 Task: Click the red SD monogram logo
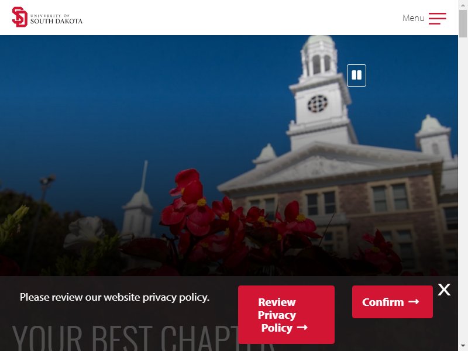[20, 17]
